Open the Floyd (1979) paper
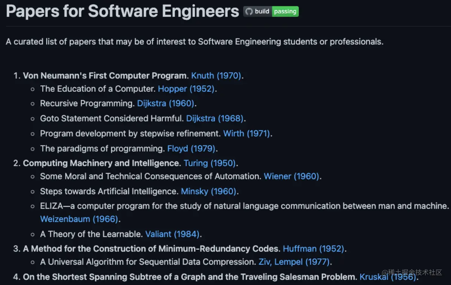The width and height of the screenshot is (451, 285). click(x=191, y=149)
